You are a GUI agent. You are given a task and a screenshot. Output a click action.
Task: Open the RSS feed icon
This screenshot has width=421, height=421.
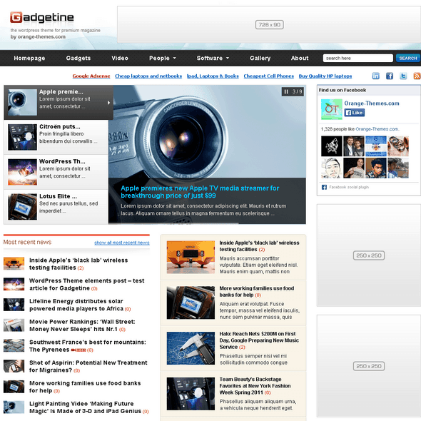pos(417,76)
